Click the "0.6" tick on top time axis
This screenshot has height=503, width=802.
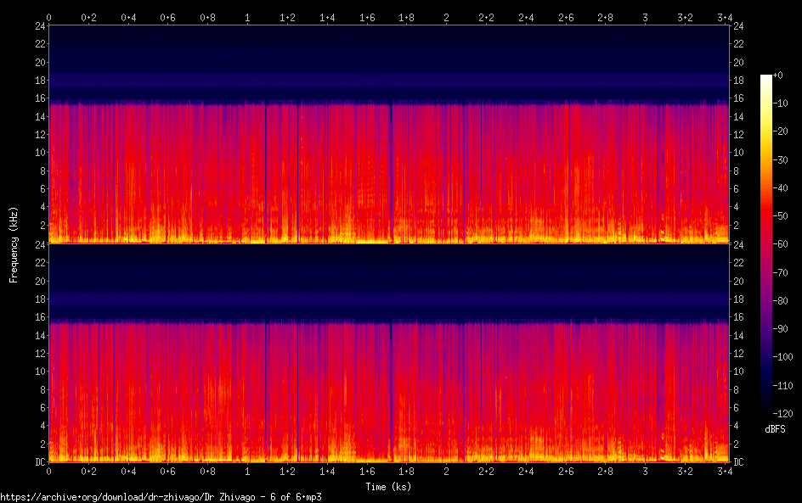coord(168,16)
